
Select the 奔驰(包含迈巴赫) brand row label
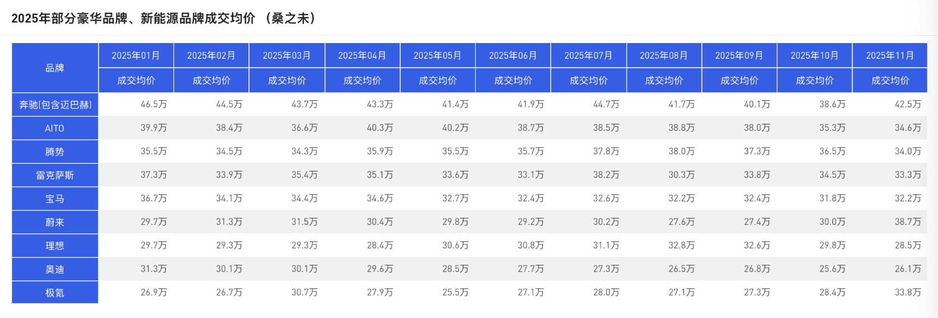[55, 105]
